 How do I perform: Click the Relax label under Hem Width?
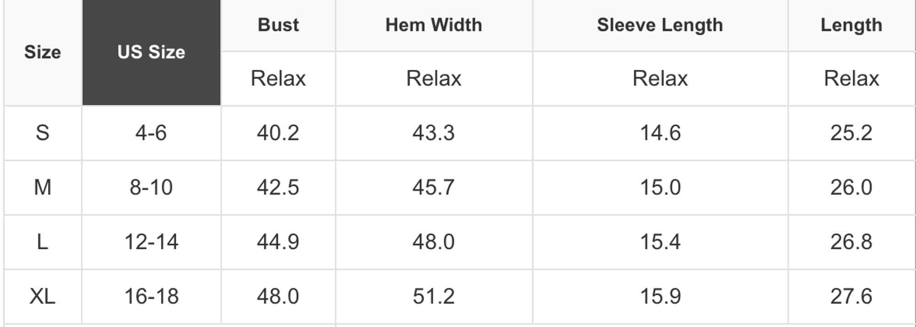(434, 78)
